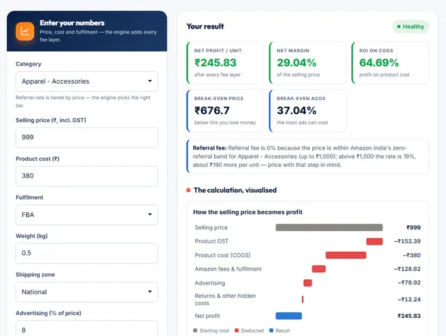Click the 'Referral rate is tiered by price' hint
This screenshot has width=446, height=336.
pos(83,102)
